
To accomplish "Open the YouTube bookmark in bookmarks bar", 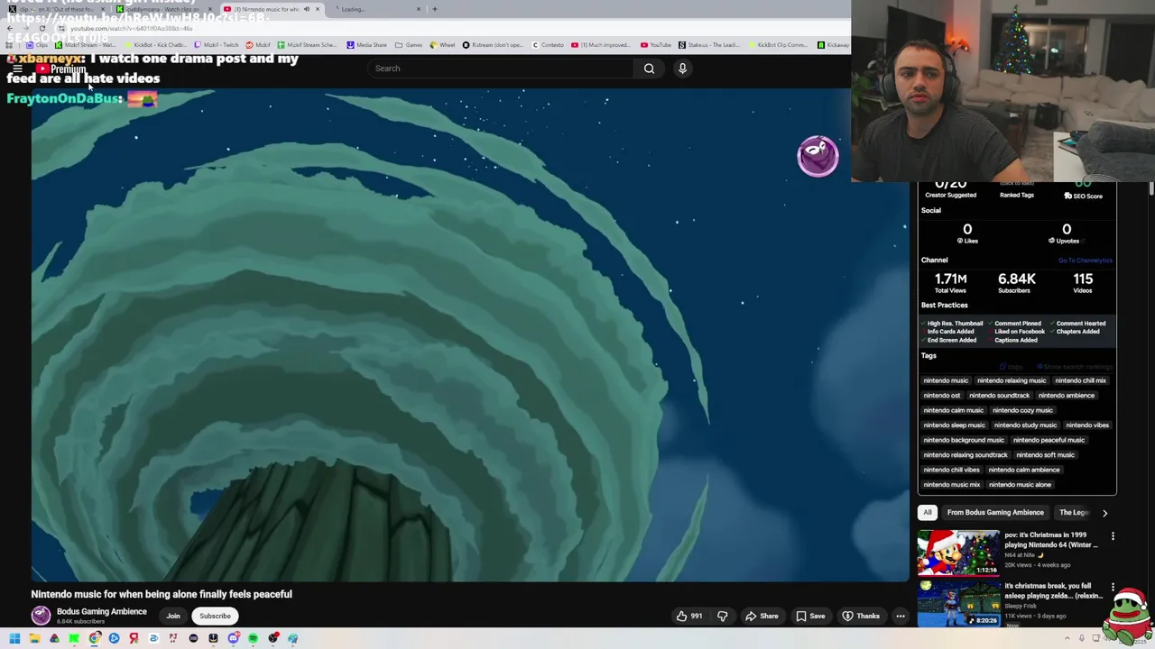I will click(x=656, y=44).
